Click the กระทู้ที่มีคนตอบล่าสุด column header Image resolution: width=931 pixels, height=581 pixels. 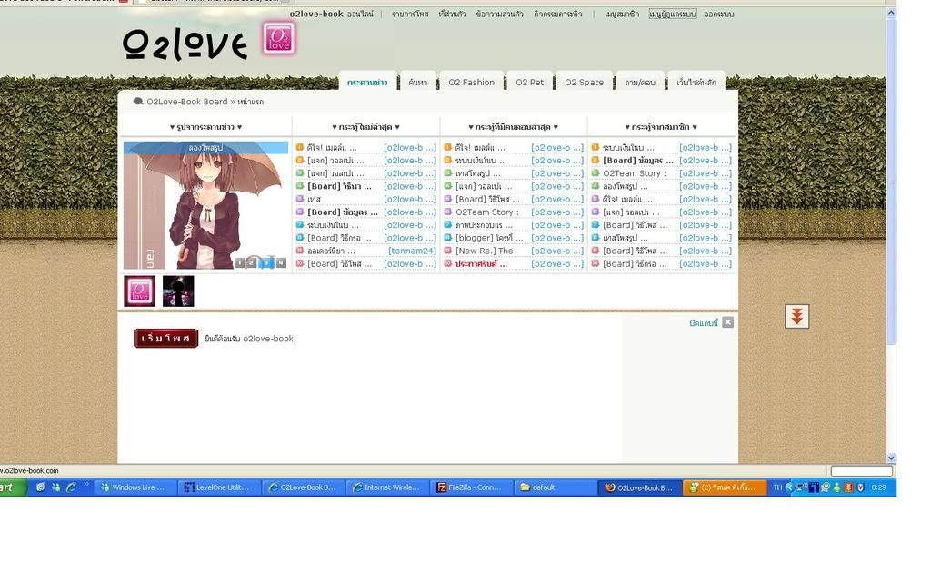coord(513,127)
